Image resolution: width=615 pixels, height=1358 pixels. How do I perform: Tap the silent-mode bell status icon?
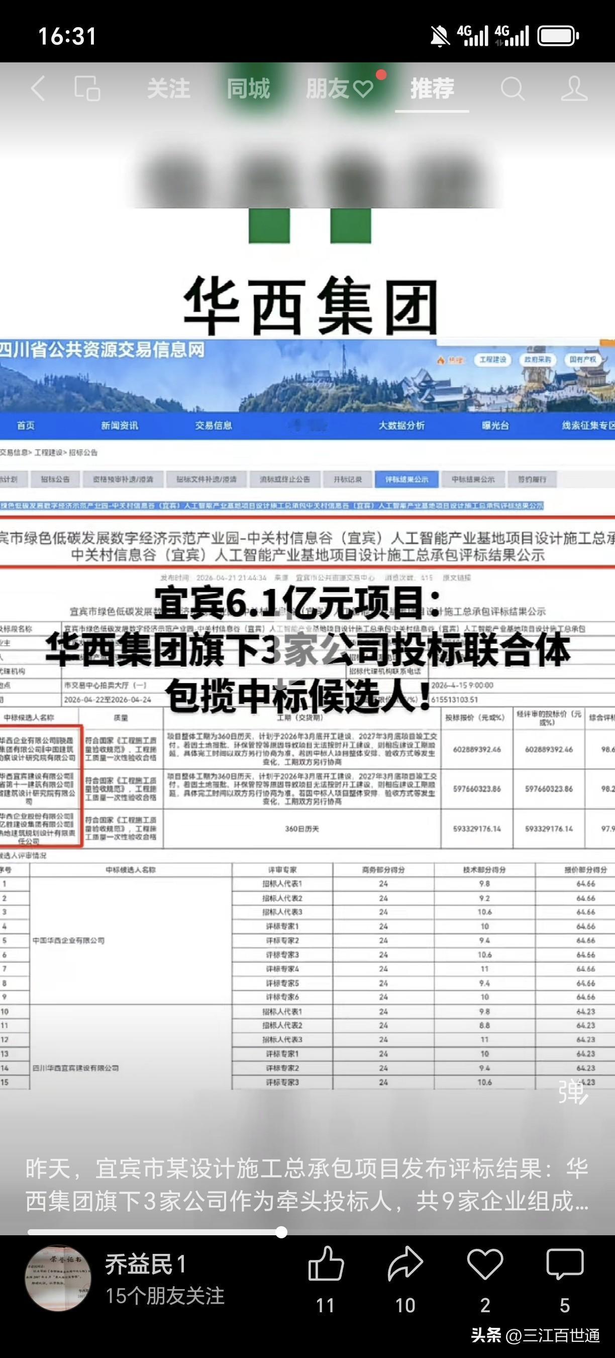point(440,36)
